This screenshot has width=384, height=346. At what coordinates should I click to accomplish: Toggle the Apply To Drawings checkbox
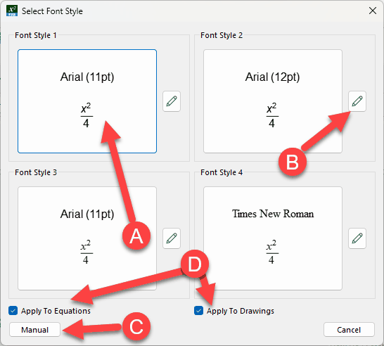click(198, 311)
